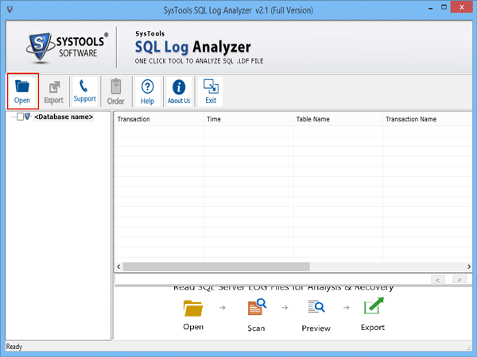Click the Scan step icon
The height and width of the screenshot is (357, 477).
tap(257, 307)
